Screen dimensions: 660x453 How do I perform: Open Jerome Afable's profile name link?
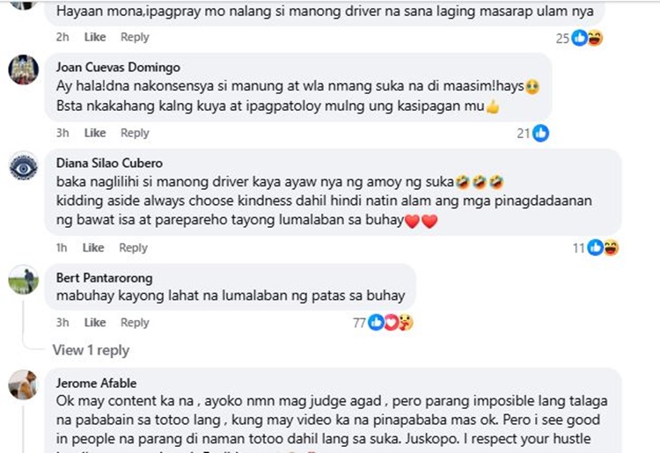point(96,384)
